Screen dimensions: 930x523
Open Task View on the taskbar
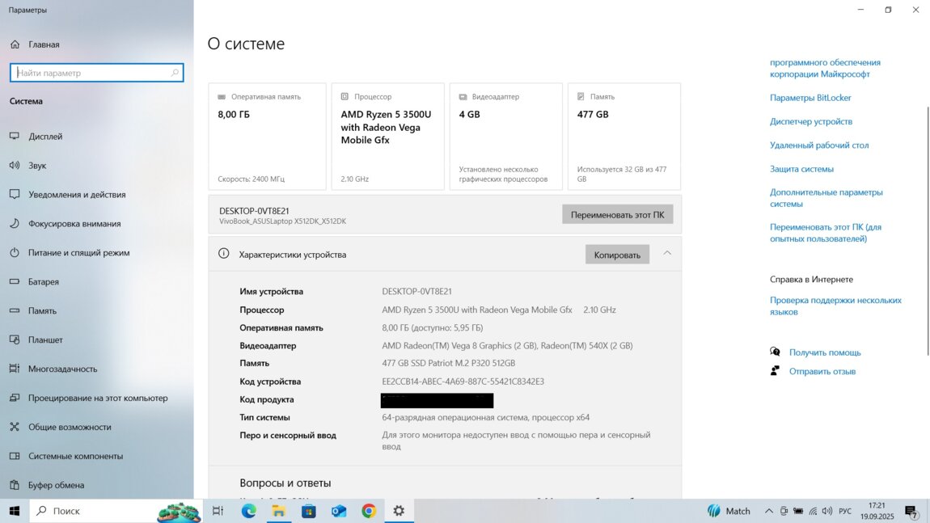218,511
